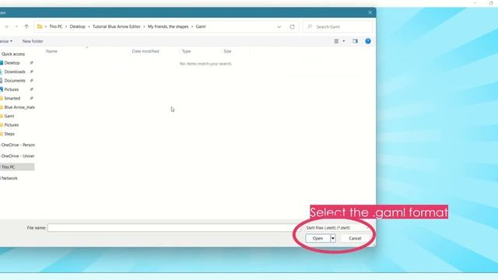Sort by the Size column
498x280 pixels.
[227, 51]
